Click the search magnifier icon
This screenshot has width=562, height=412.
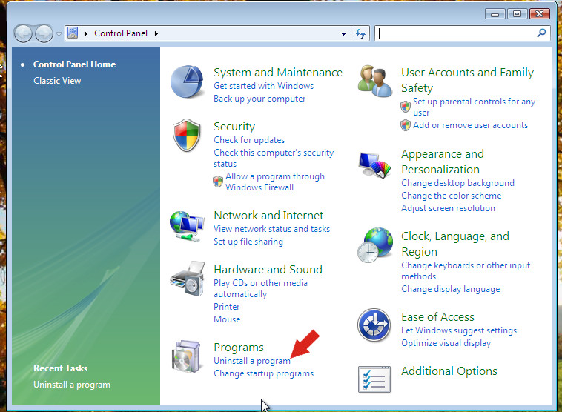(x=541, y=33)
